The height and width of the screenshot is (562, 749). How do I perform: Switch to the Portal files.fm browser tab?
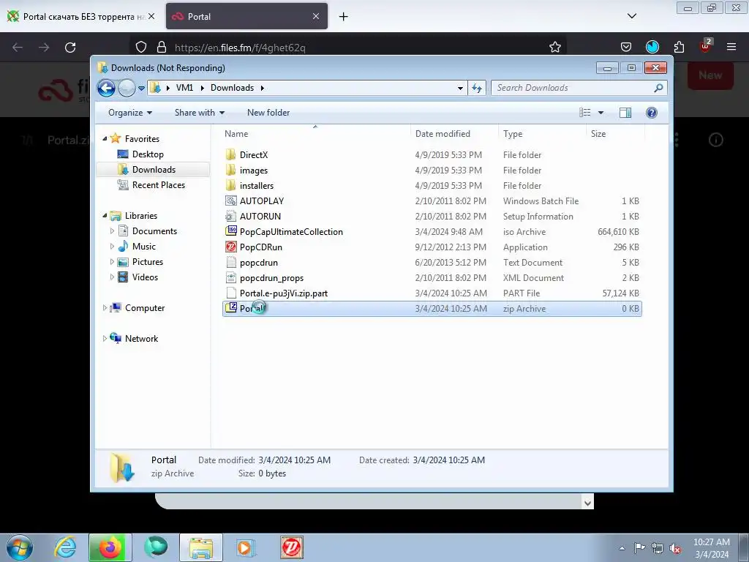click(x=247, y=17)
